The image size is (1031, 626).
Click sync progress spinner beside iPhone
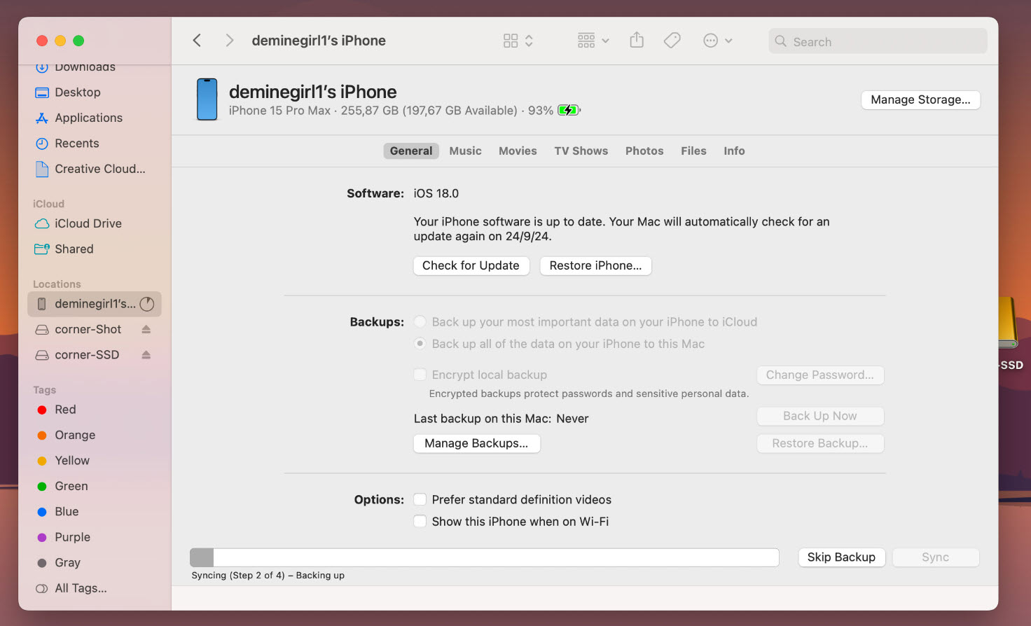[146, 304]
